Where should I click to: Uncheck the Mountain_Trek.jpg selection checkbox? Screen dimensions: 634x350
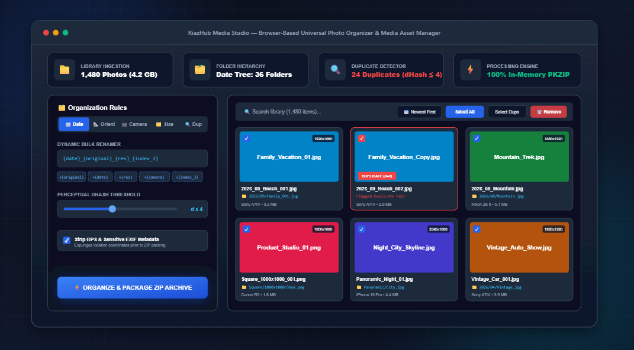(x=477, y=138)
